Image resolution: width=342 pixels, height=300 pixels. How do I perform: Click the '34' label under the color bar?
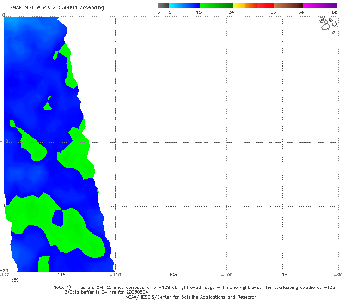(x=232, y=12)
